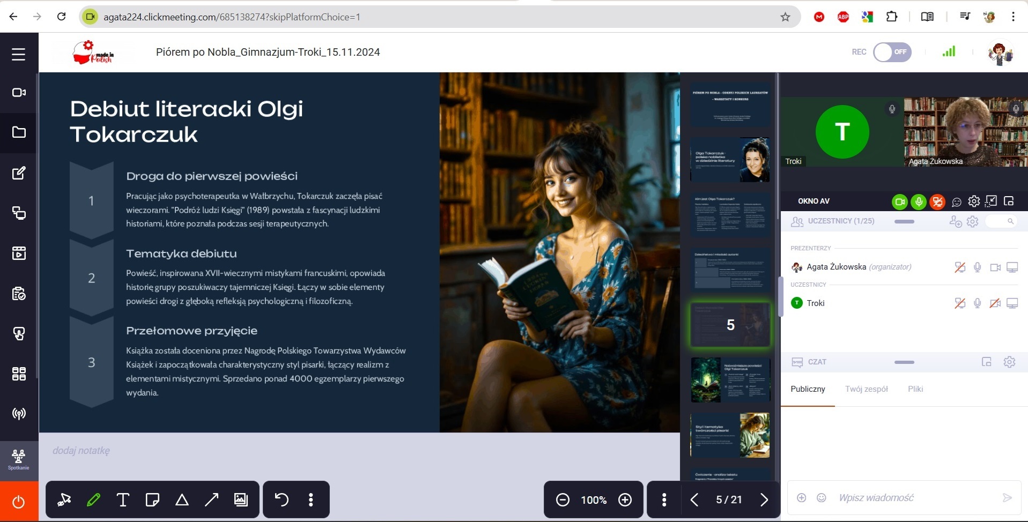Click the red power end-event button
The height and width of the screenshot is (522, 1028).
click(x=19, y=502)
